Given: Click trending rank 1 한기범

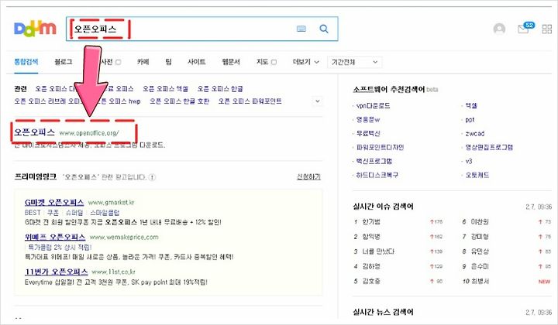Looking at the screenshot, I should [x=371, y=221].
